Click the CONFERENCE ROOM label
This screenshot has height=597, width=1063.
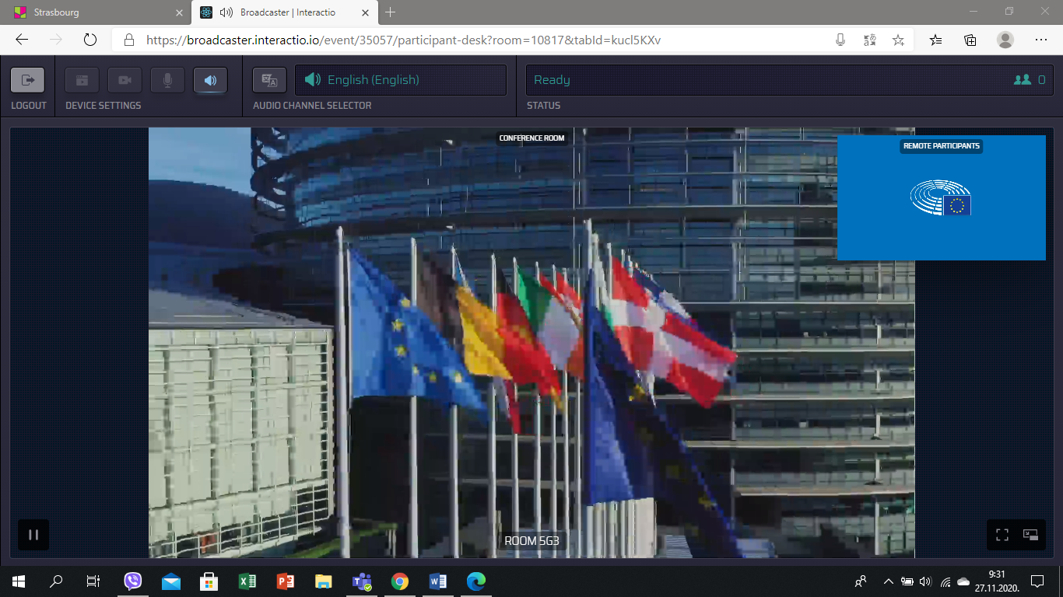pos(531,138)
